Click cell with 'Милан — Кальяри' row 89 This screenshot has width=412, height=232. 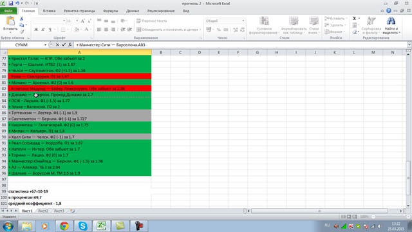coord(79,131)
